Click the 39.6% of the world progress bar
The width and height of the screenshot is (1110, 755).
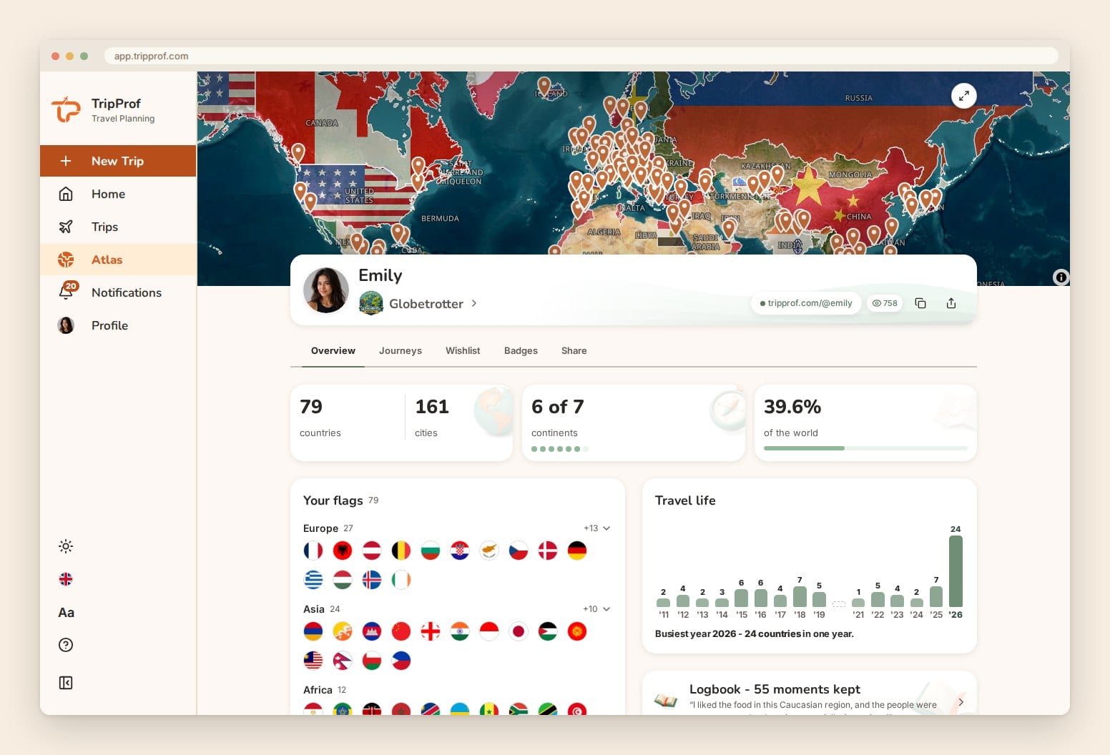(x=865, y=448)
